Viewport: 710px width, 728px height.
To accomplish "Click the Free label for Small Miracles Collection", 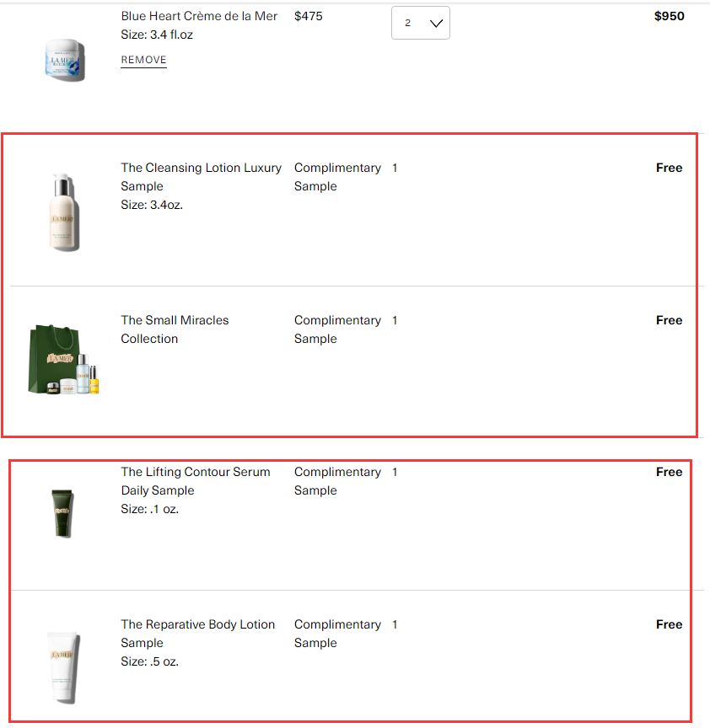I will (x=669, y=320).
